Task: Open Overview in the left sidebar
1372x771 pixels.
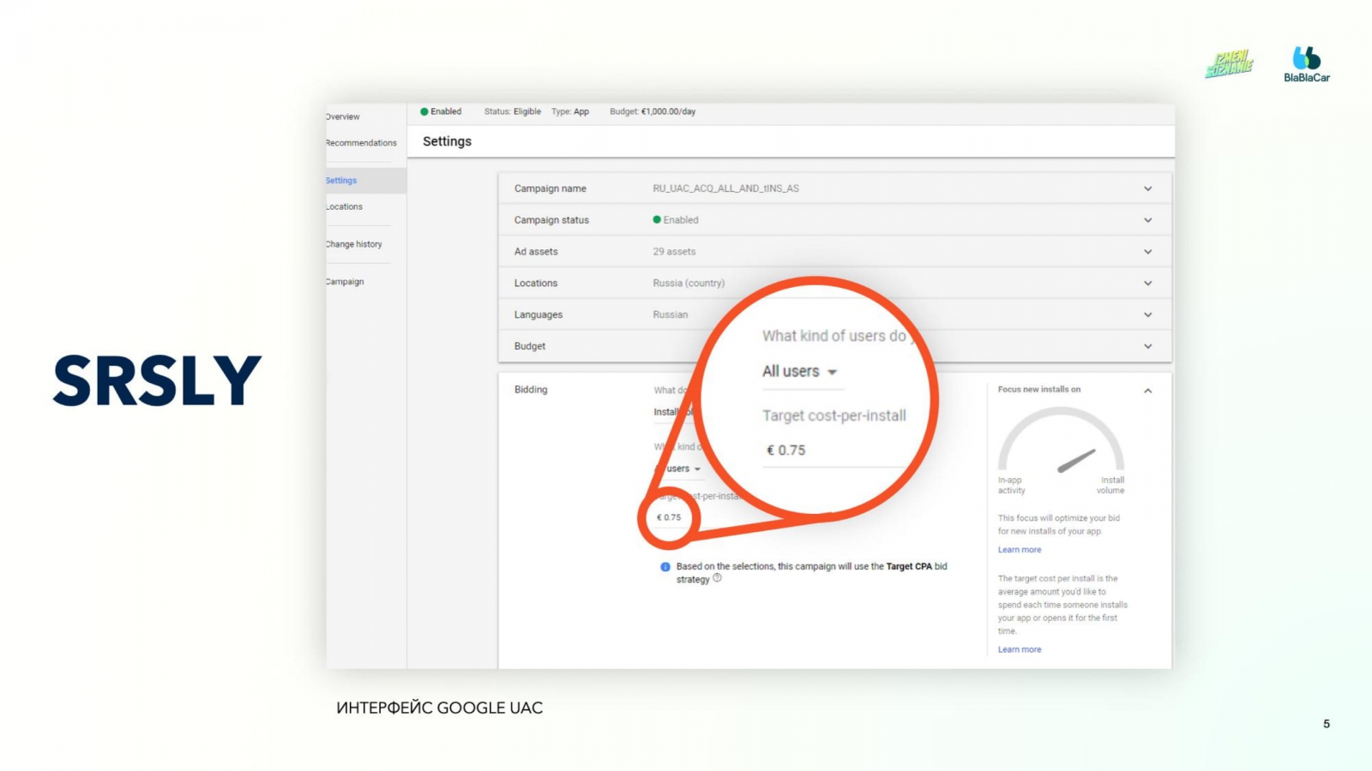Action: [343, 117]
